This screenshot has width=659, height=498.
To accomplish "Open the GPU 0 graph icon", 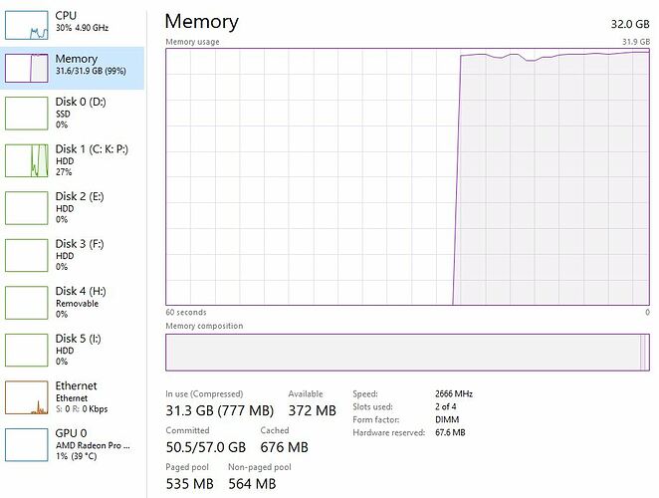I will coord(27,444).
